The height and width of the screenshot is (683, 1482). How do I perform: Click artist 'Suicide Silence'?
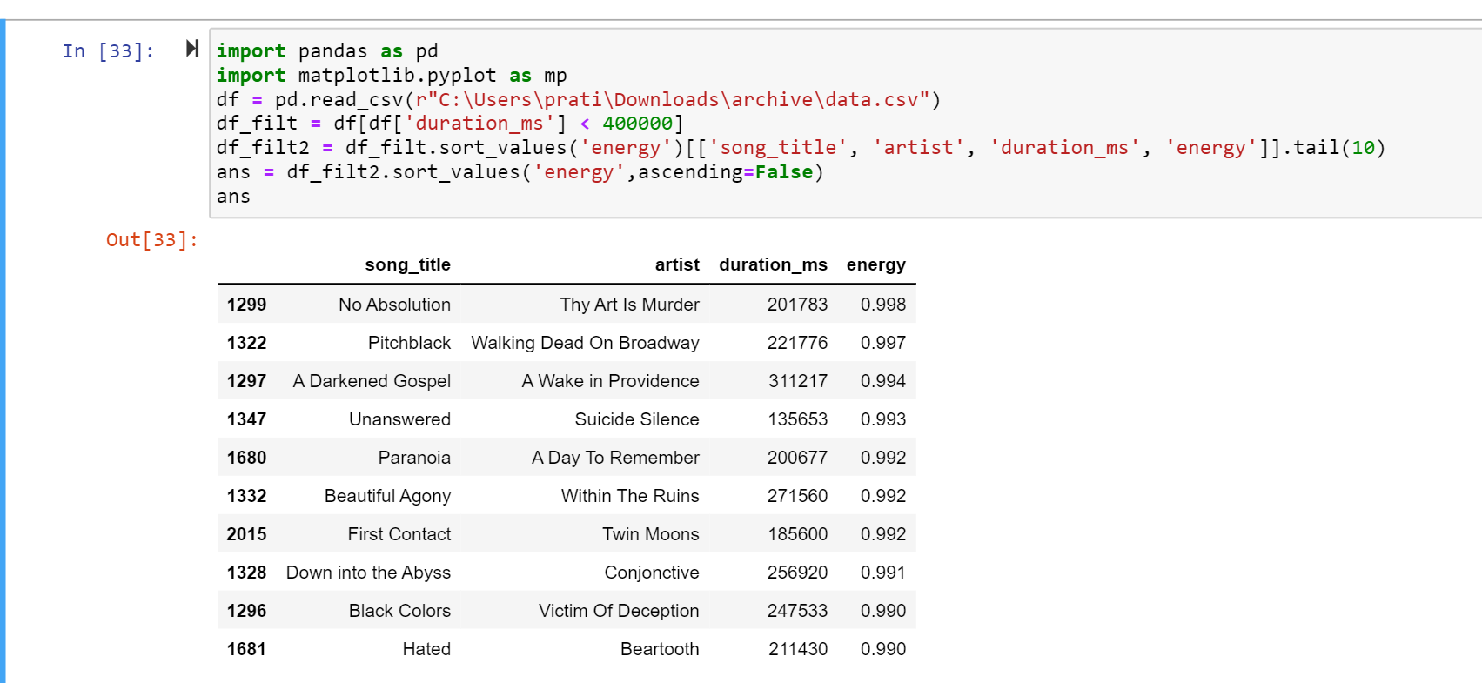[637, 419]
